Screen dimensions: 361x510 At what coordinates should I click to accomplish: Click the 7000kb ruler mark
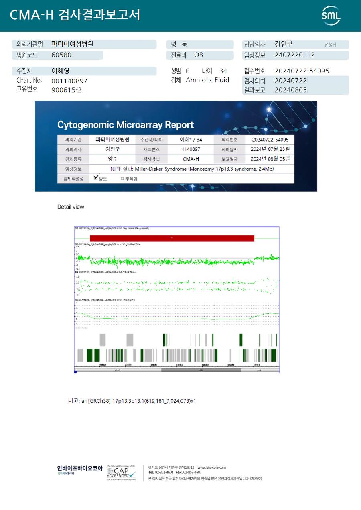pos(256,365)
